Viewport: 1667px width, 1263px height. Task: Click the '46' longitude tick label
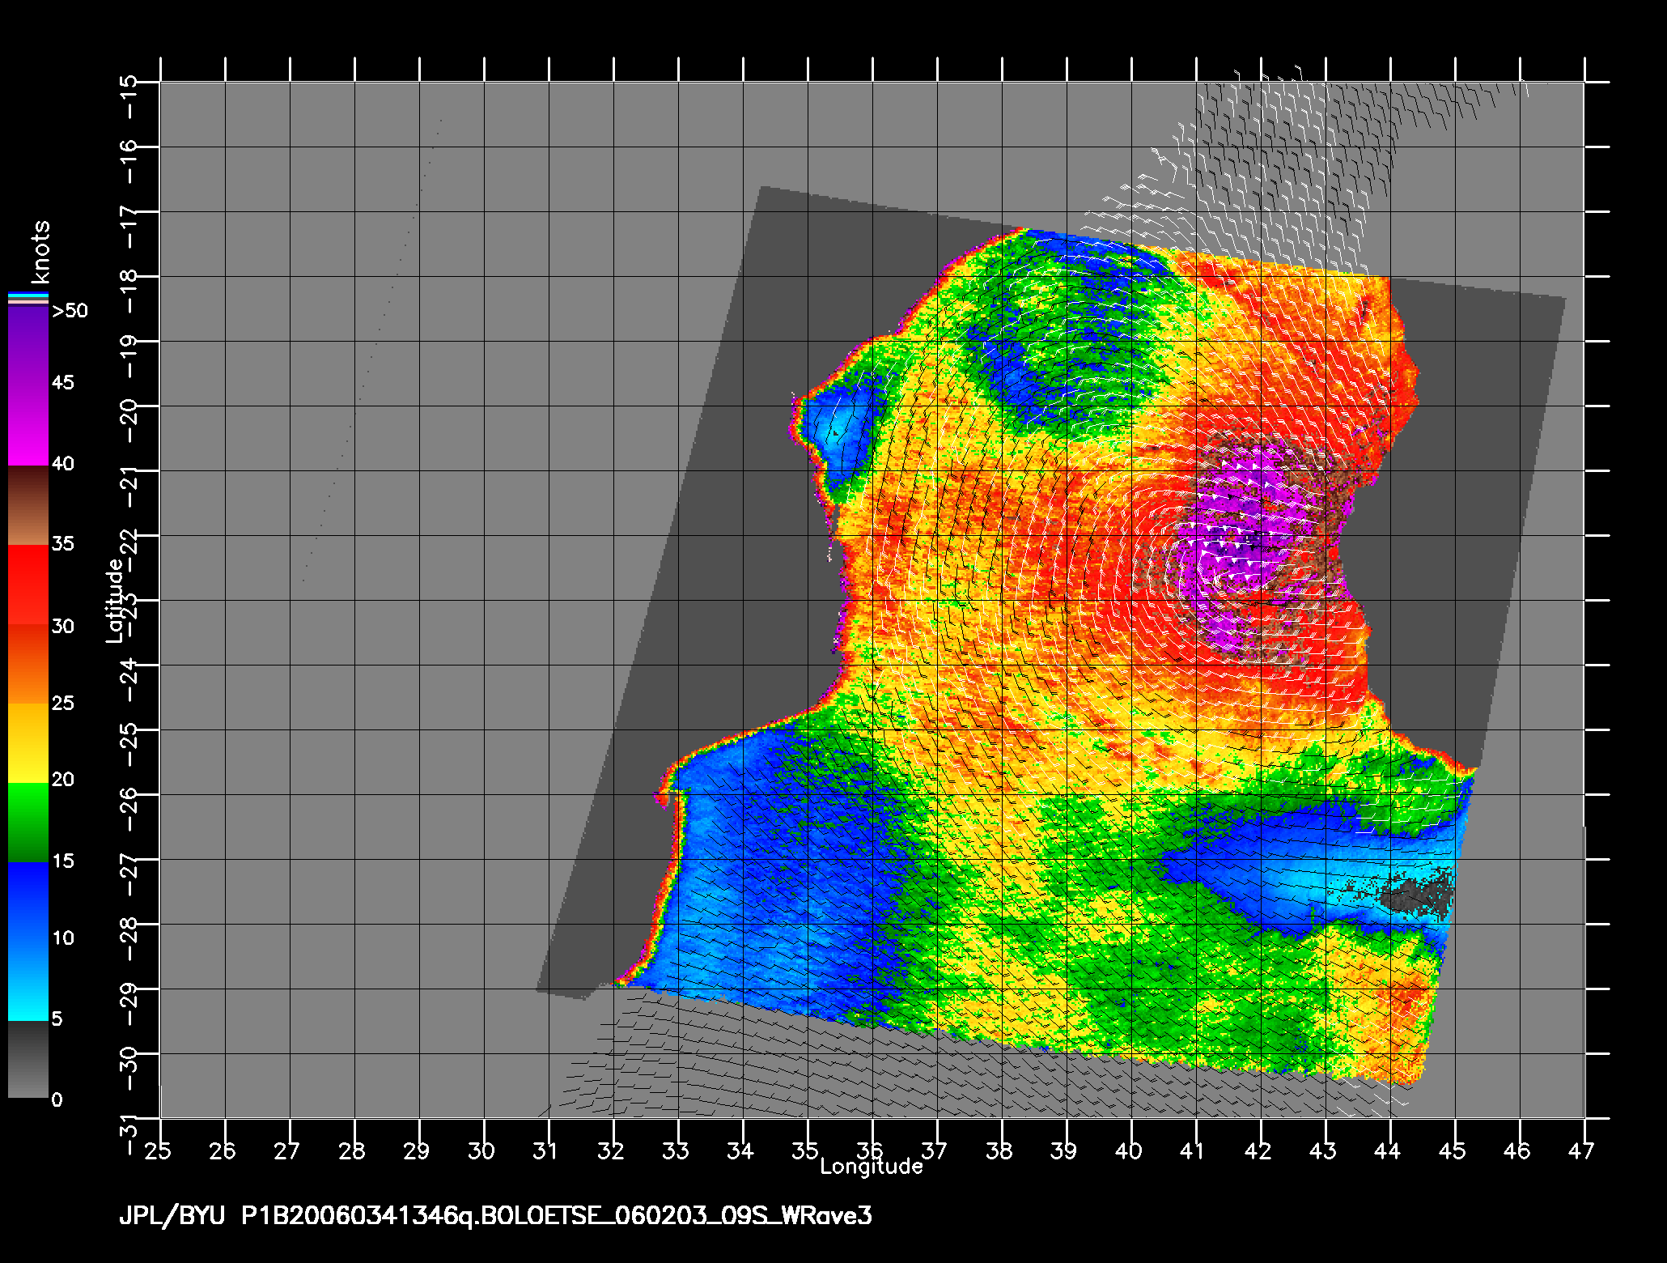click(x=1517, y=1150)
